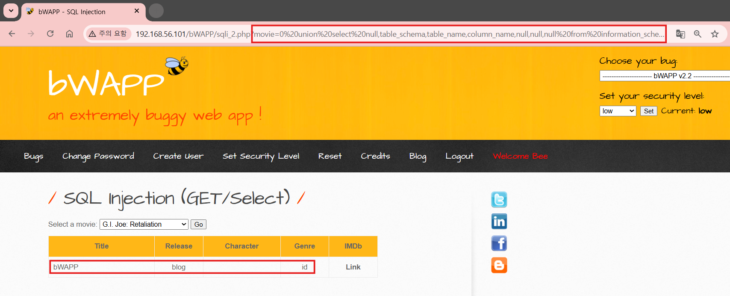730x296 pixels.
Task: Go back to previous page
Action: click(12, 34)
